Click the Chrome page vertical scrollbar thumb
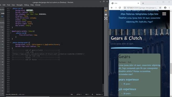 (171, 68)
